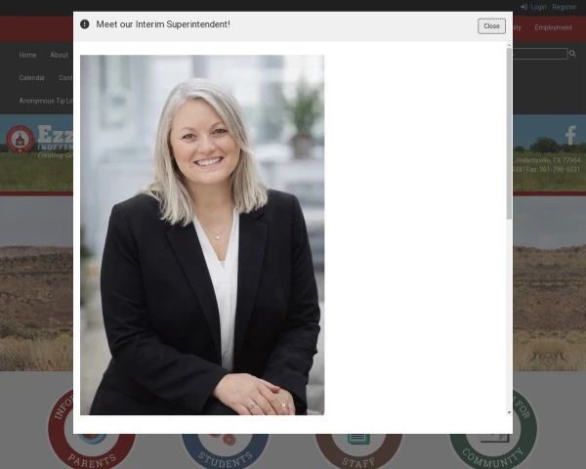The height and width of the screenshot is (469, 586).
Task: Click into the site search field
Action: coord(540,54)
